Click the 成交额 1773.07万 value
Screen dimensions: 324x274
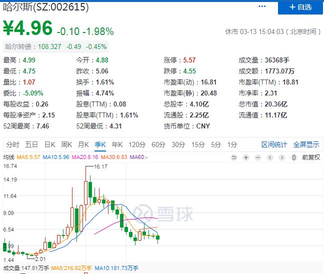click(x=279, y=71)
